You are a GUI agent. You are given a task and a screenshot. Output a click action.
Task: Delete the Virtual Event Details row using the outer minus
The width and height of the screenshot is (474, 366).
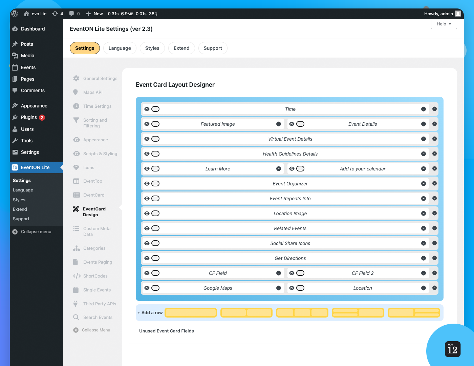(435, 139)
